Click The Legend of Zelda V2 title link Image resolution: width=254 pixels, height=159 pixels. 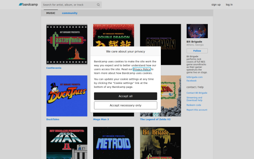point(155,119)
